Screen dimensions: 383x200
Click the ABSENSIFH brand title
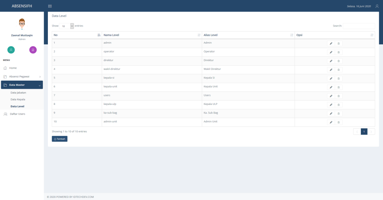22,6
